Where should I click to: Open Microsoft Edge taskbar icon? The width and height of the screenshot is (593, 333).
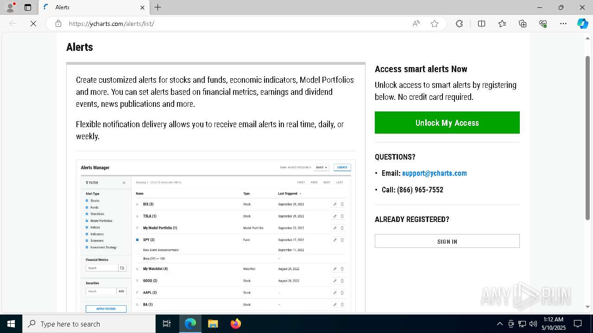[x=190, y=324]
